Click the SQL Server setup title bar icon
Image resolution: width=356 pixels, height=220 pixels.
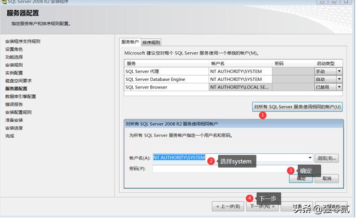click(4, 2)
